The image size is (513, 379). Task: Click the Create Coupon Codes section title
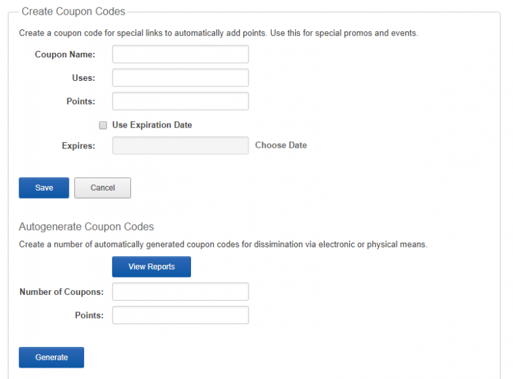[x=73, y=12]
